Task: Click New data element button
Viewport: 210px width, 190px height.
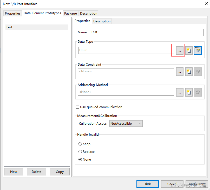Action: click(x=14, y=172)
